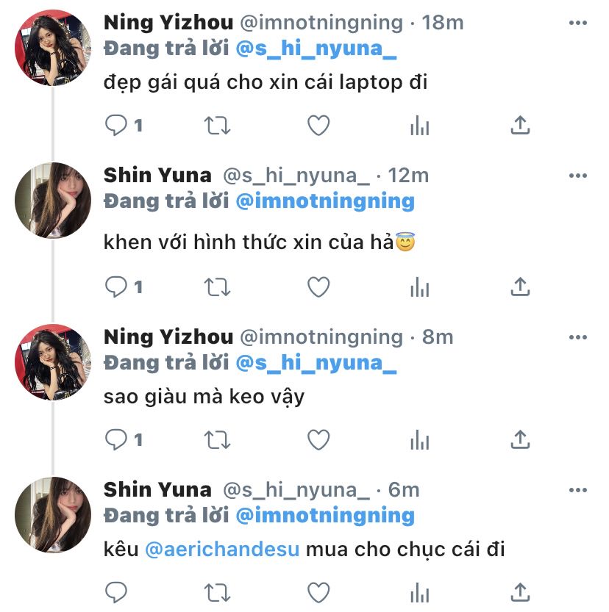609x612 pixels.
Task: Open more options on Shin Yuna's 12m tweet
Action: [x=579, y=176]
